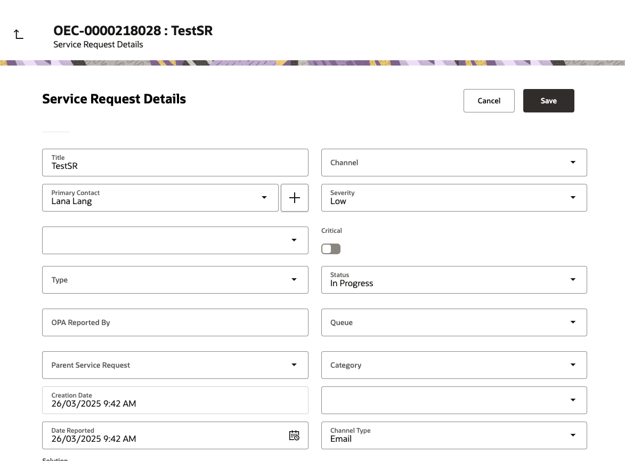625x461 pixels.
Task: Expand the Type dropdown
Action: click(294, 280)
